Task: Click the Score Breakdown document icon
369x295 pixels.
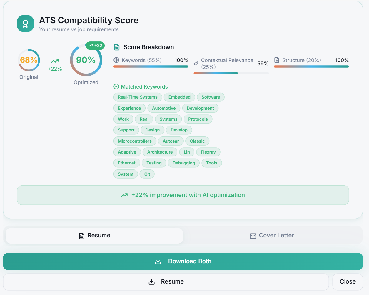Action: tap(117, 47)
